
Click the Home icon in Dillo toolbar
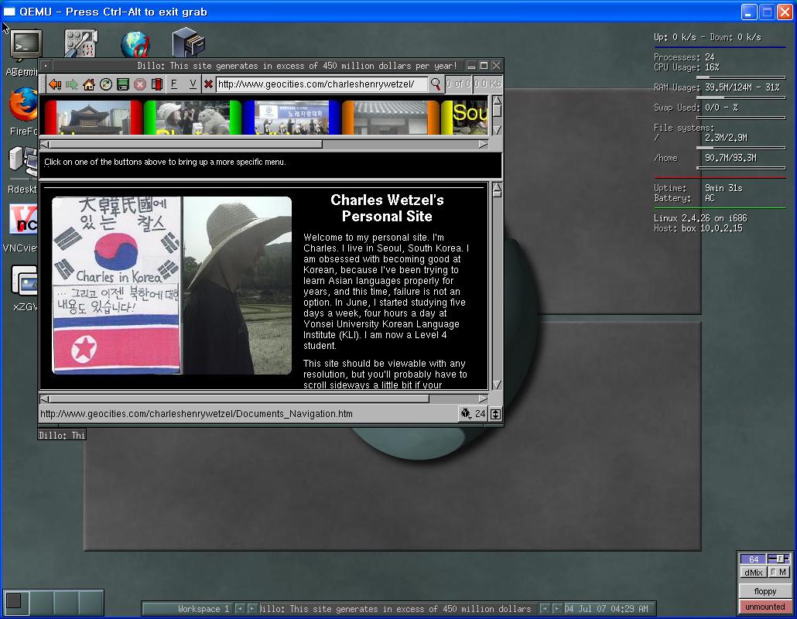click(x=89, y=84)
